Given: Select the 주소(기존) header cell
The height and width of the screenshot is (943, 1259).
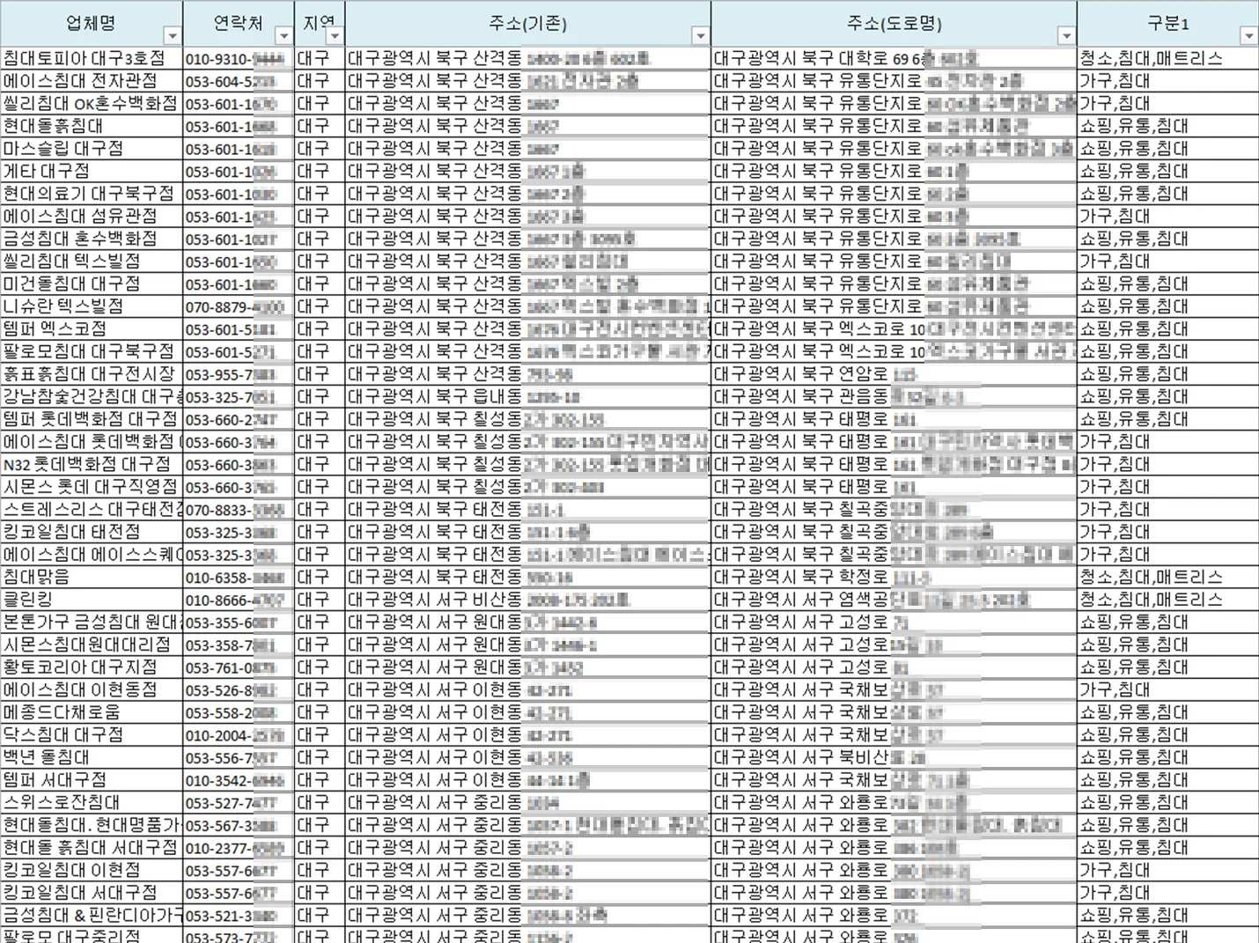Looking at the screenshot, I should [x=528, y=24].
